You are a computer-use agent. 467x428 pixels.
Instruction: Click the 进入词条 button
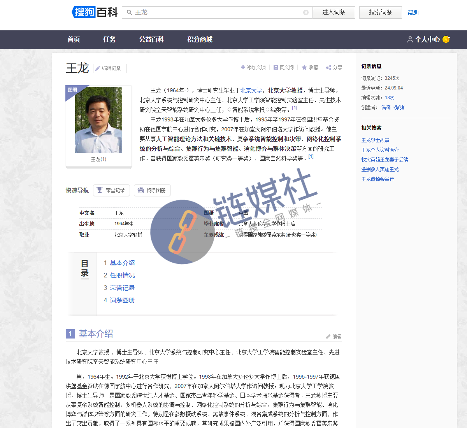pos(334,12)
